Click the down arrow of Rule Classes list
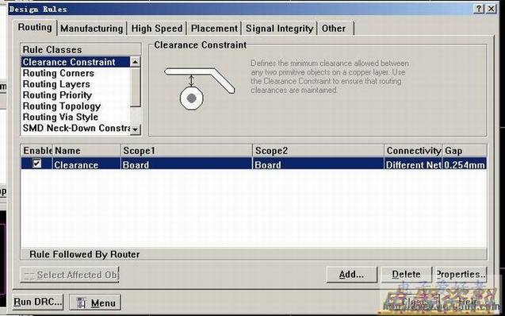505x316 pixels. click(136, 129)
